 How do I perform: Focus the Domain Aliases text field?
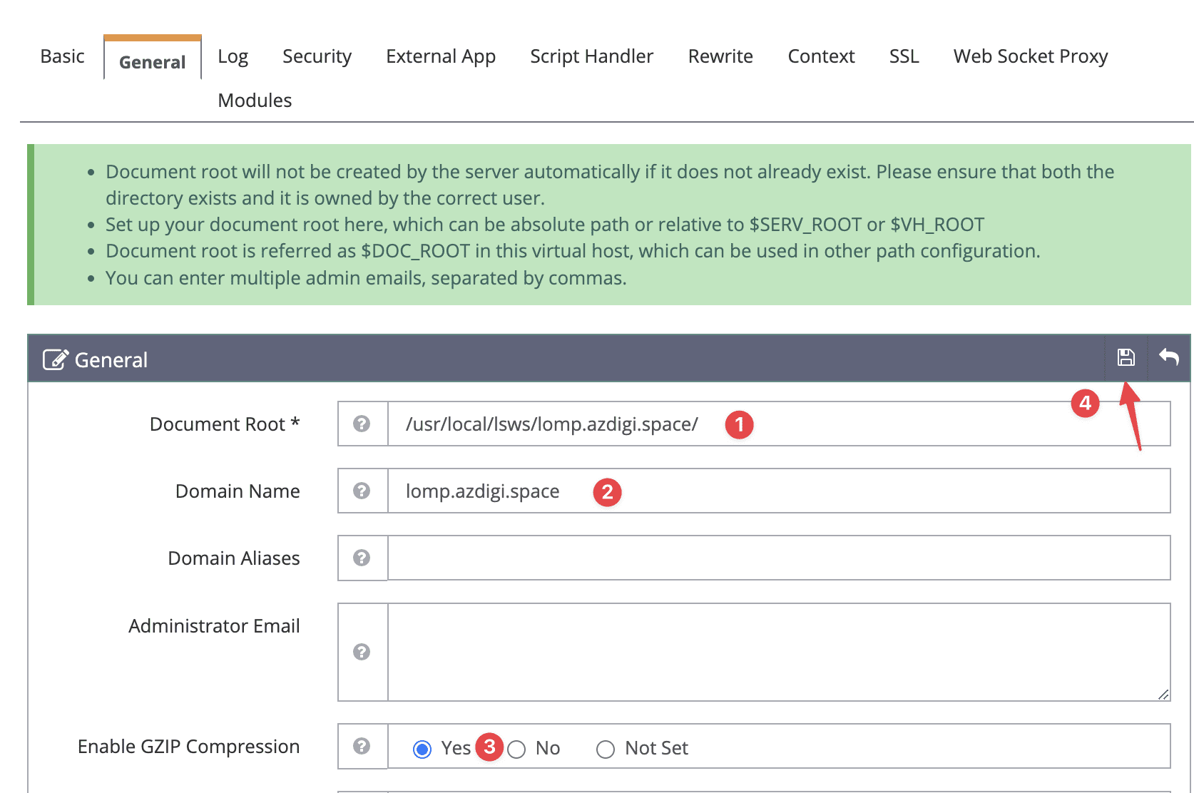pos(778,558)
